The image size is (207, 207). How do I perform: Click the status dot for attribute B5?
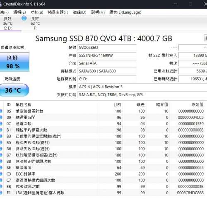click(x=1, y=142)
